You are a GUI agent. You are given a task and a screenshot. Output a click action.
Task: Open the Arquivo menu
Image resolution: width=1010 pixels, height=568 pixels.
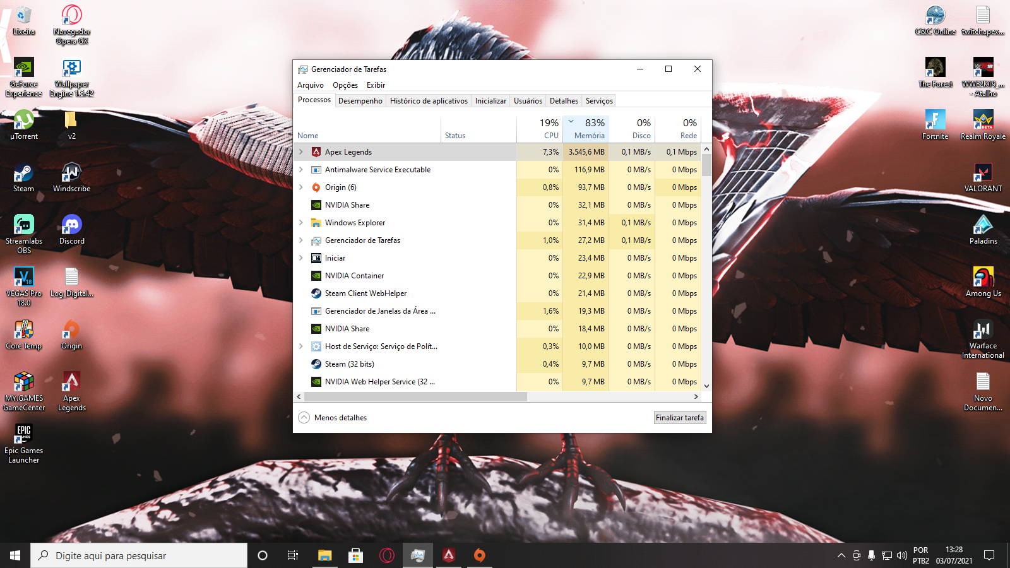(311, 85)
